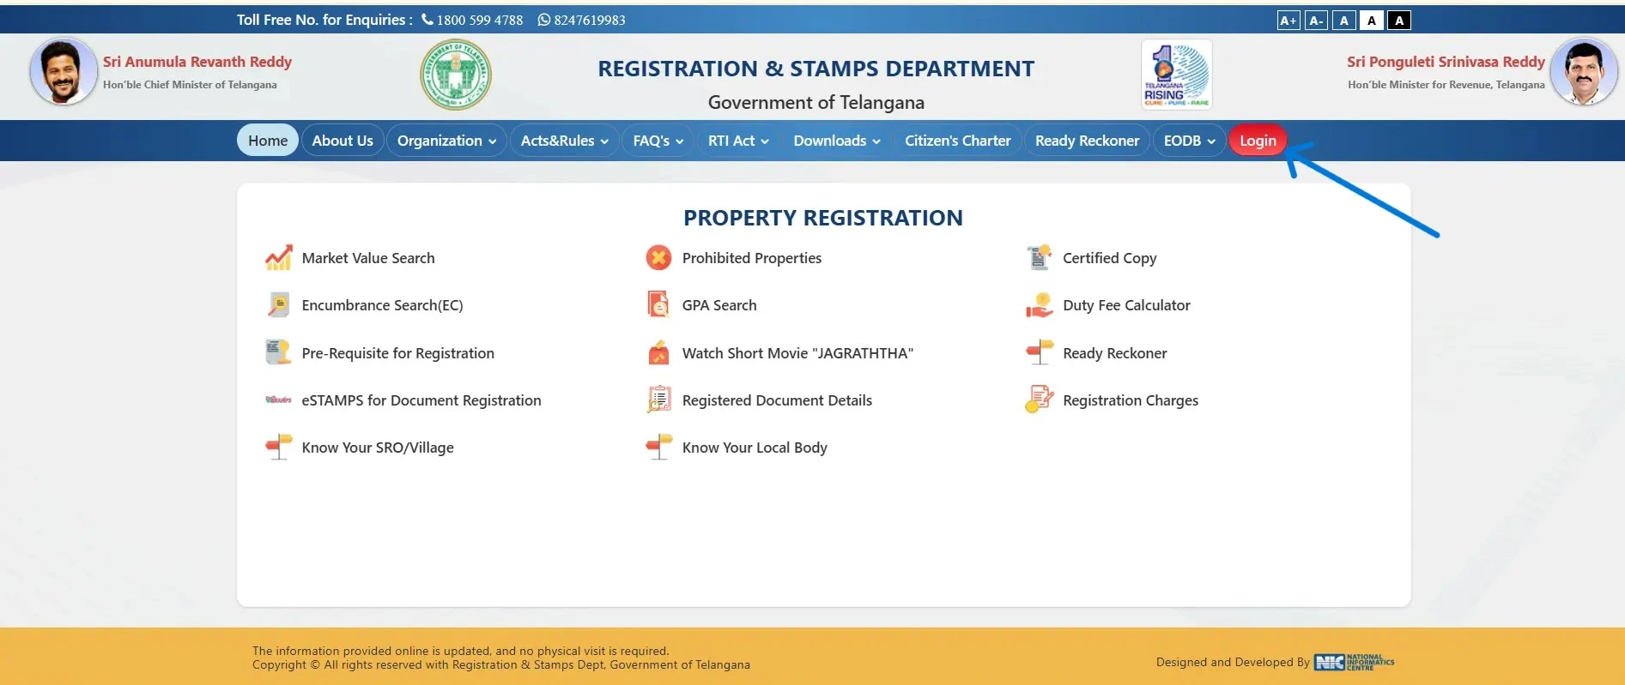Image resolution: width=1625 pixels, height=685 pixels.
Task: Expand the FAQ's dropdown menu
Action: [658, 141]
